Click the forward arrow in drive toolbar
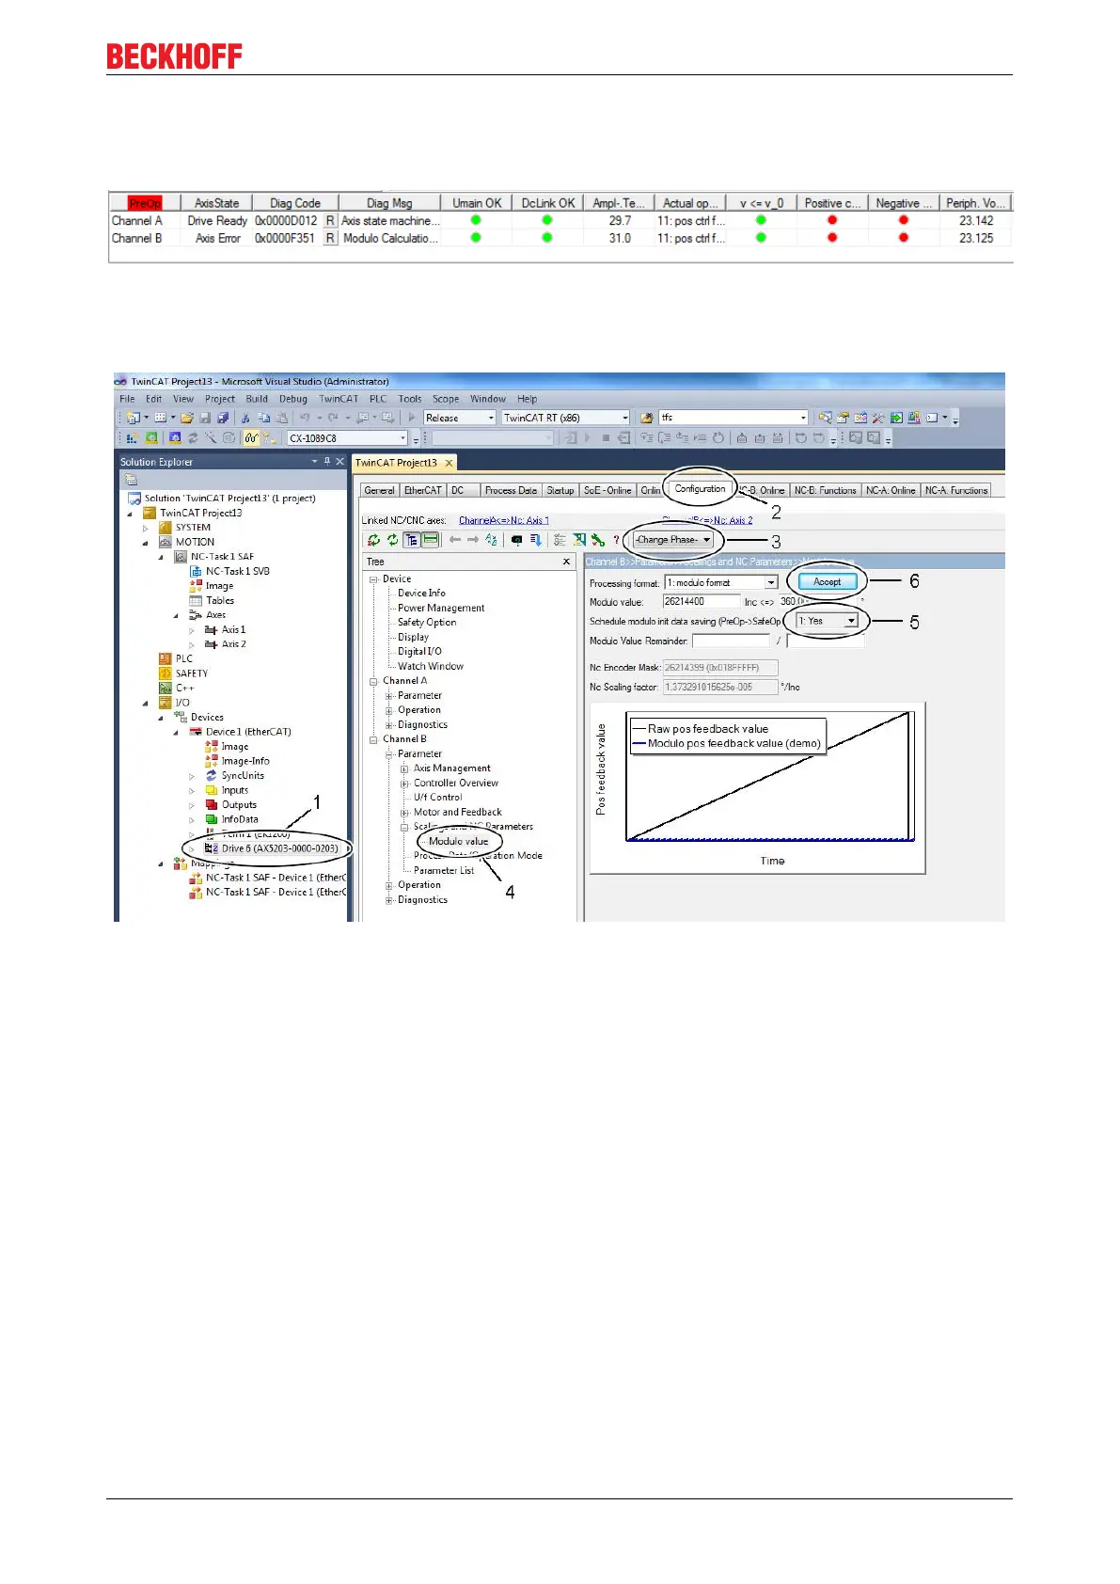Viewport: 1120px width, 1584px height. (x=473, y=540)
